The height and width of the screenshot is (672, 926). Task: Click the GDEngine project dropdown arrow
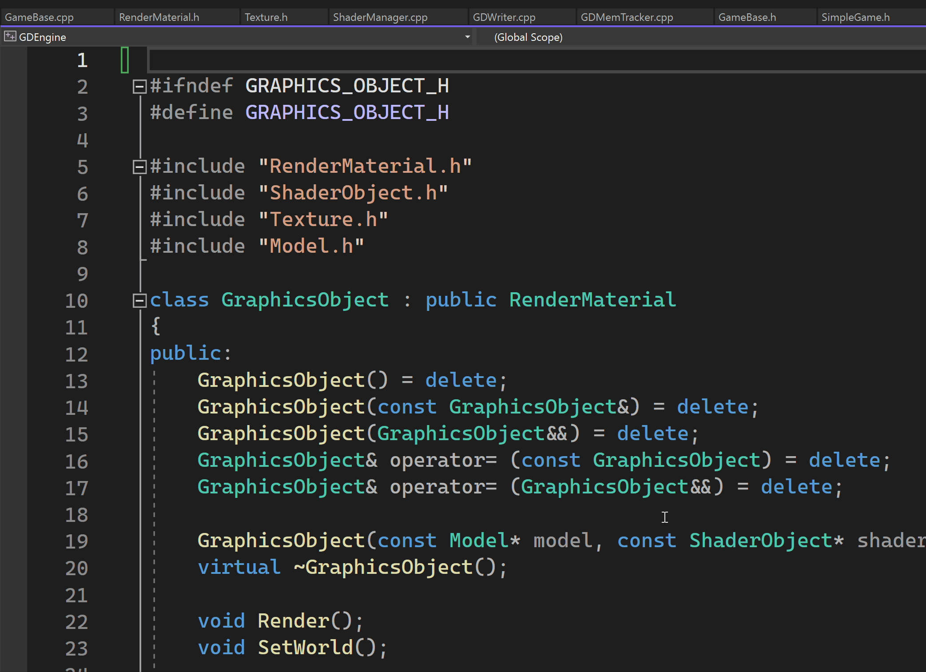click(x=467, y=37)
